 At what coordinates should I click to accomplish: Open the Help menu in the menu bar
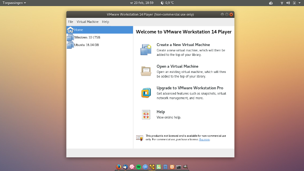(x=106, y=22)
